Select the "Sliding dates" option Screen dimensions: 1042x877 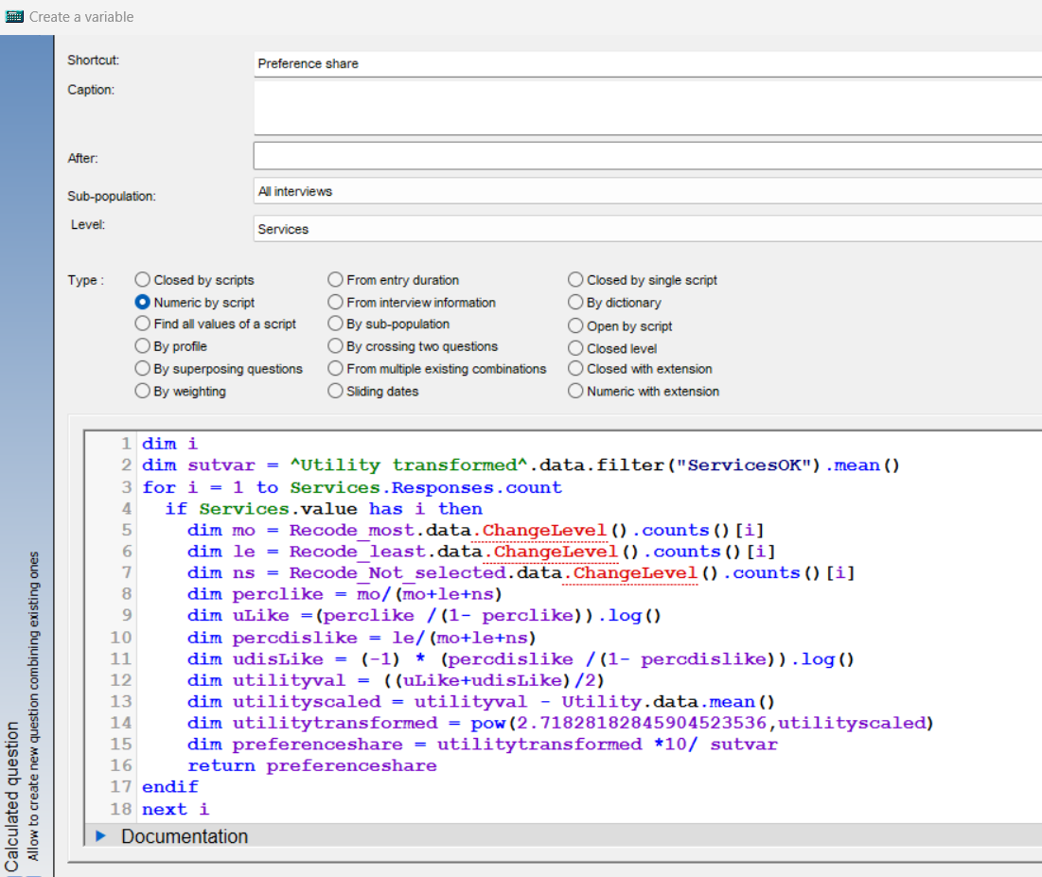click(335, 391)
